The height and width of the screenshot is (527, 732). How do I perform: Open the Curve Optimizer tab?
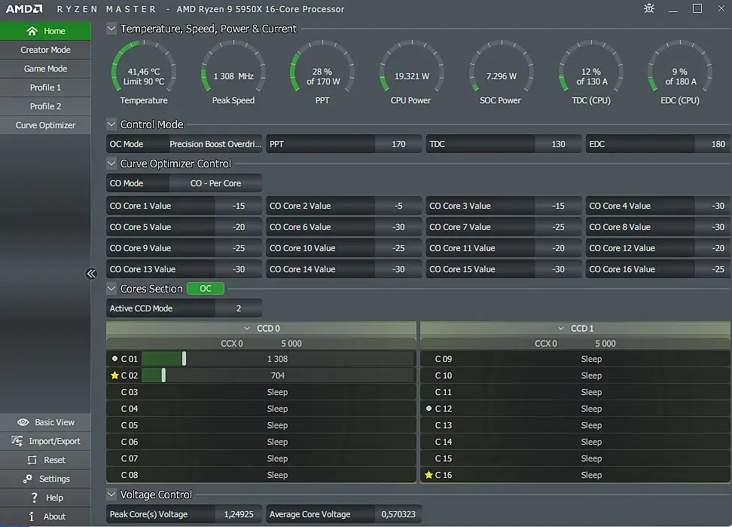(45, 125)
